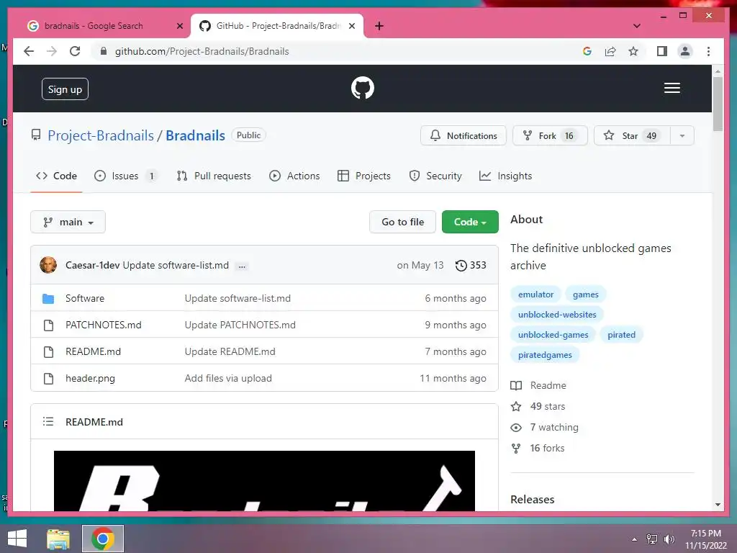Click the Software folder icon

pos(48,298)
